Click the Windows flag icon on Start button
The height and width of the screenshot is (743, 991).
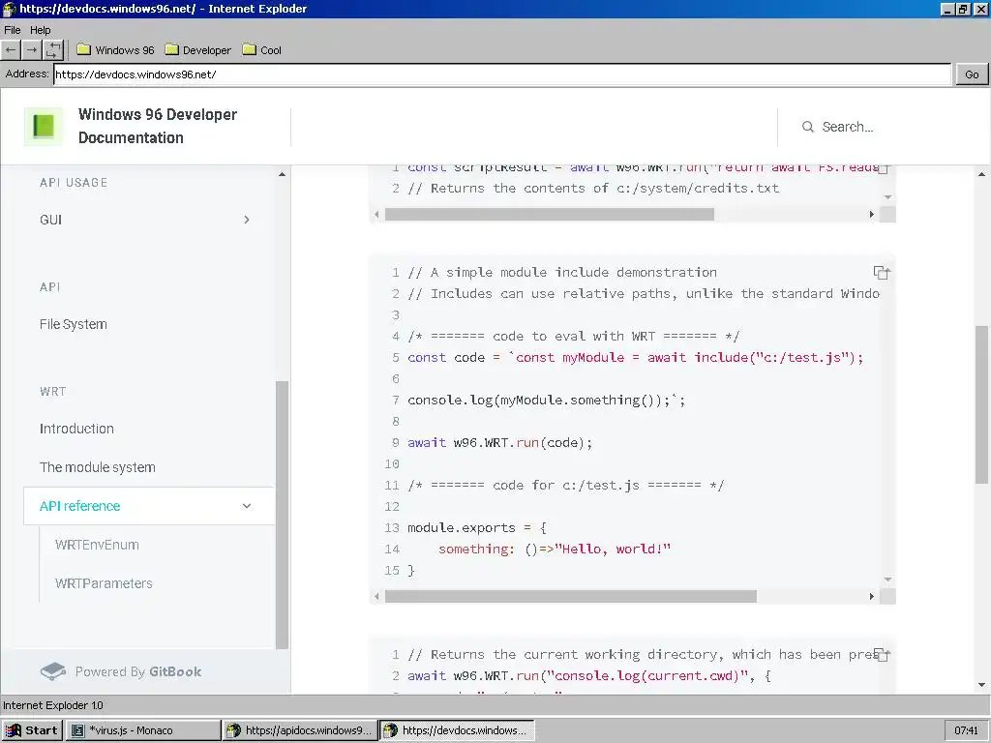[14, 730]
